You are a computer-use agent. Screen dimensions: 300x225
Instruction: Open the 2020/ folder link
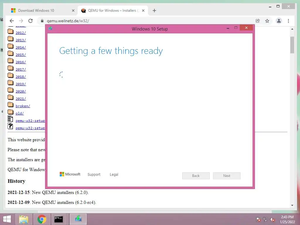21,91
